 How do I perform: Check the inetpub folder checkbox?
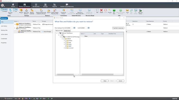coord(64,39)
